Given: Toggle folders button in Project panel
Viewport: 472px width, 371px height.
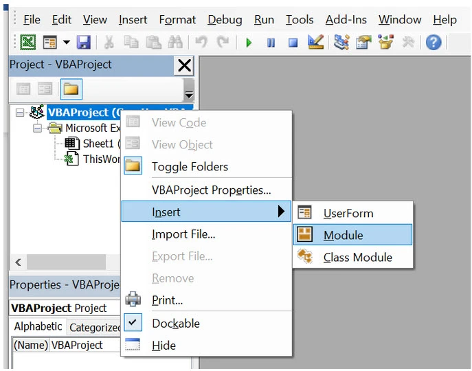Looking at the screenshot, I should pyautogui.click(x=71, y=89).
